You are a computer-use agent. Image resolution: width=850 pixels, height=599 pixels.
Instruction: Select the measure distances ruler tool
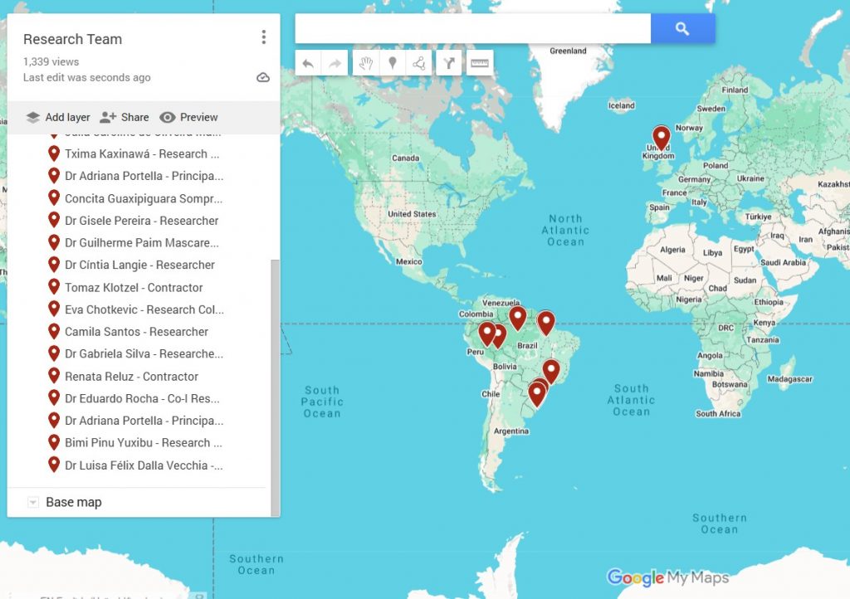480,63
